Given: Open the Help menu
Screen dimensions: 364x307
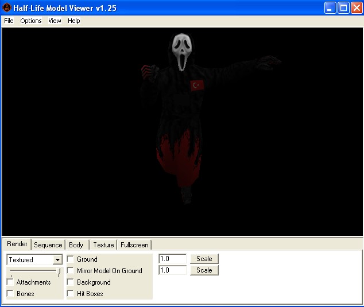Looking at the screenshot, I should (x=74, y=21).
